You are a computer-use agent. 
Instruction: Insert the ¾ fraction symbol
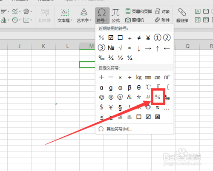[111, 58]
